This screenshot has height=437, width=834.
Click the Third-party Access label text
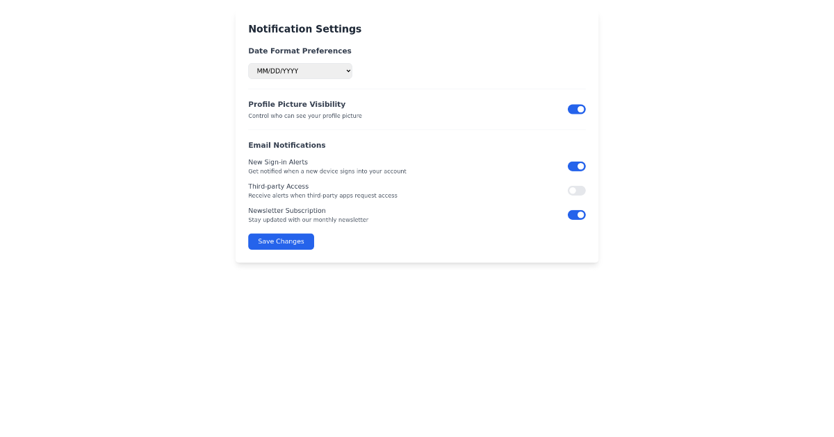click(279, 186)
